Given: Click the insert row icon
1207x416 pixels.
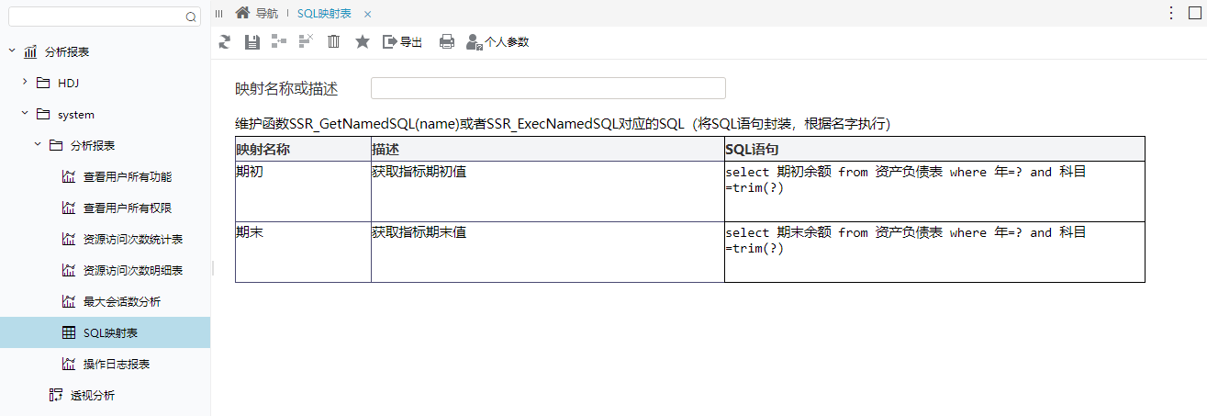Looking at the screenshot, I should point(279,40).
